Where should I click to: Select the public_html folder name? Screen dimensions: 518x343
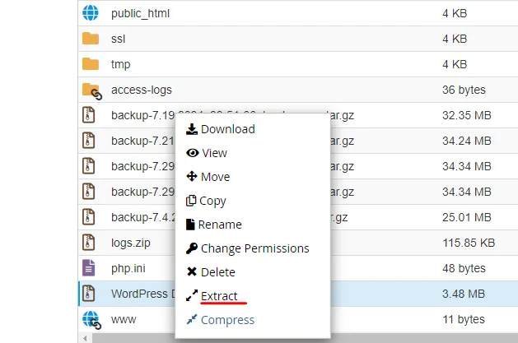(x=140, y=13)
